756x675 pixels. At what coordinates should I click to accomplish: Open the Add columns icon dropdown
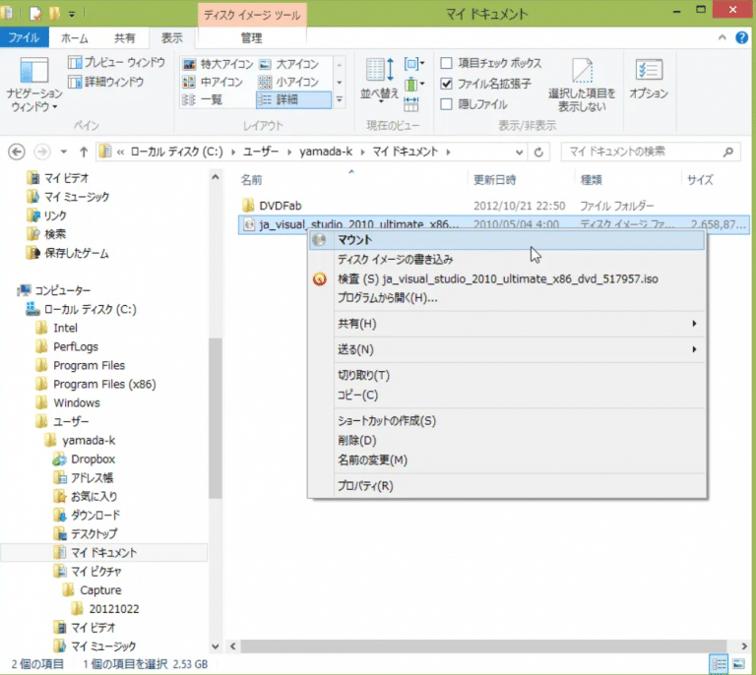pyautogui.click(x=414, y=85)
